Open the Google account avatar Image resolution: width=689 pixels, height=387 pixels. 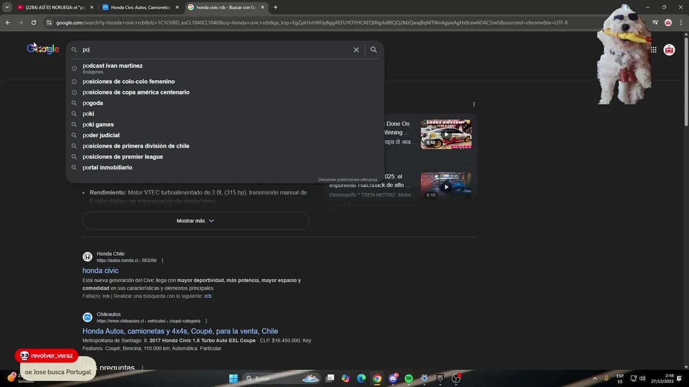pos(669,50)
